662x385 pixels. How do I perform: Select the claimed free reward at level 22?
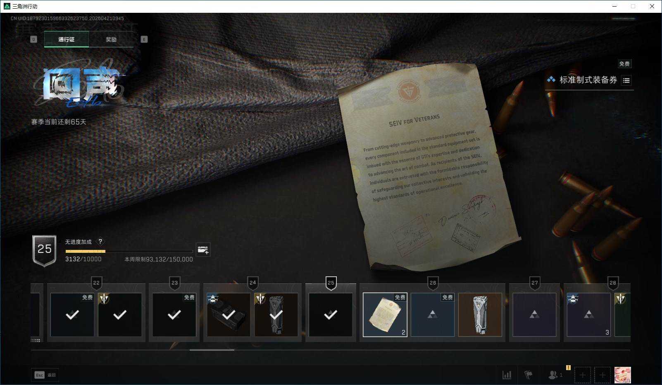tap(72, 315)
